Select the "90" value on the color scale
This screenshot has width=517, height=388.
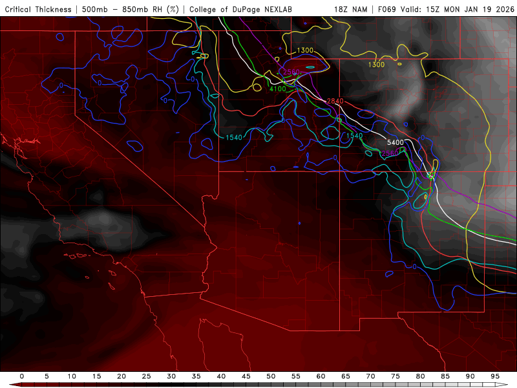(470, 376)
